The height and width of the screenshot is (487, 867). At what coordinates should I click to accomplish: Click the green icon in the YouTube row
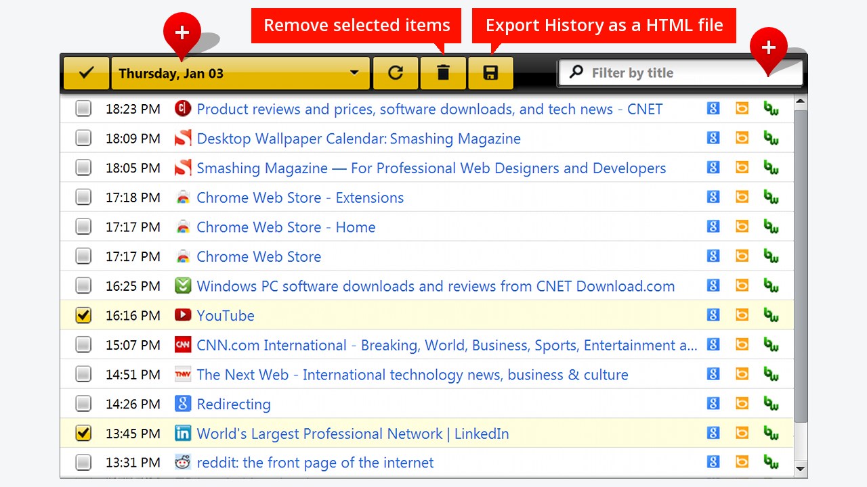click(771, 315)
